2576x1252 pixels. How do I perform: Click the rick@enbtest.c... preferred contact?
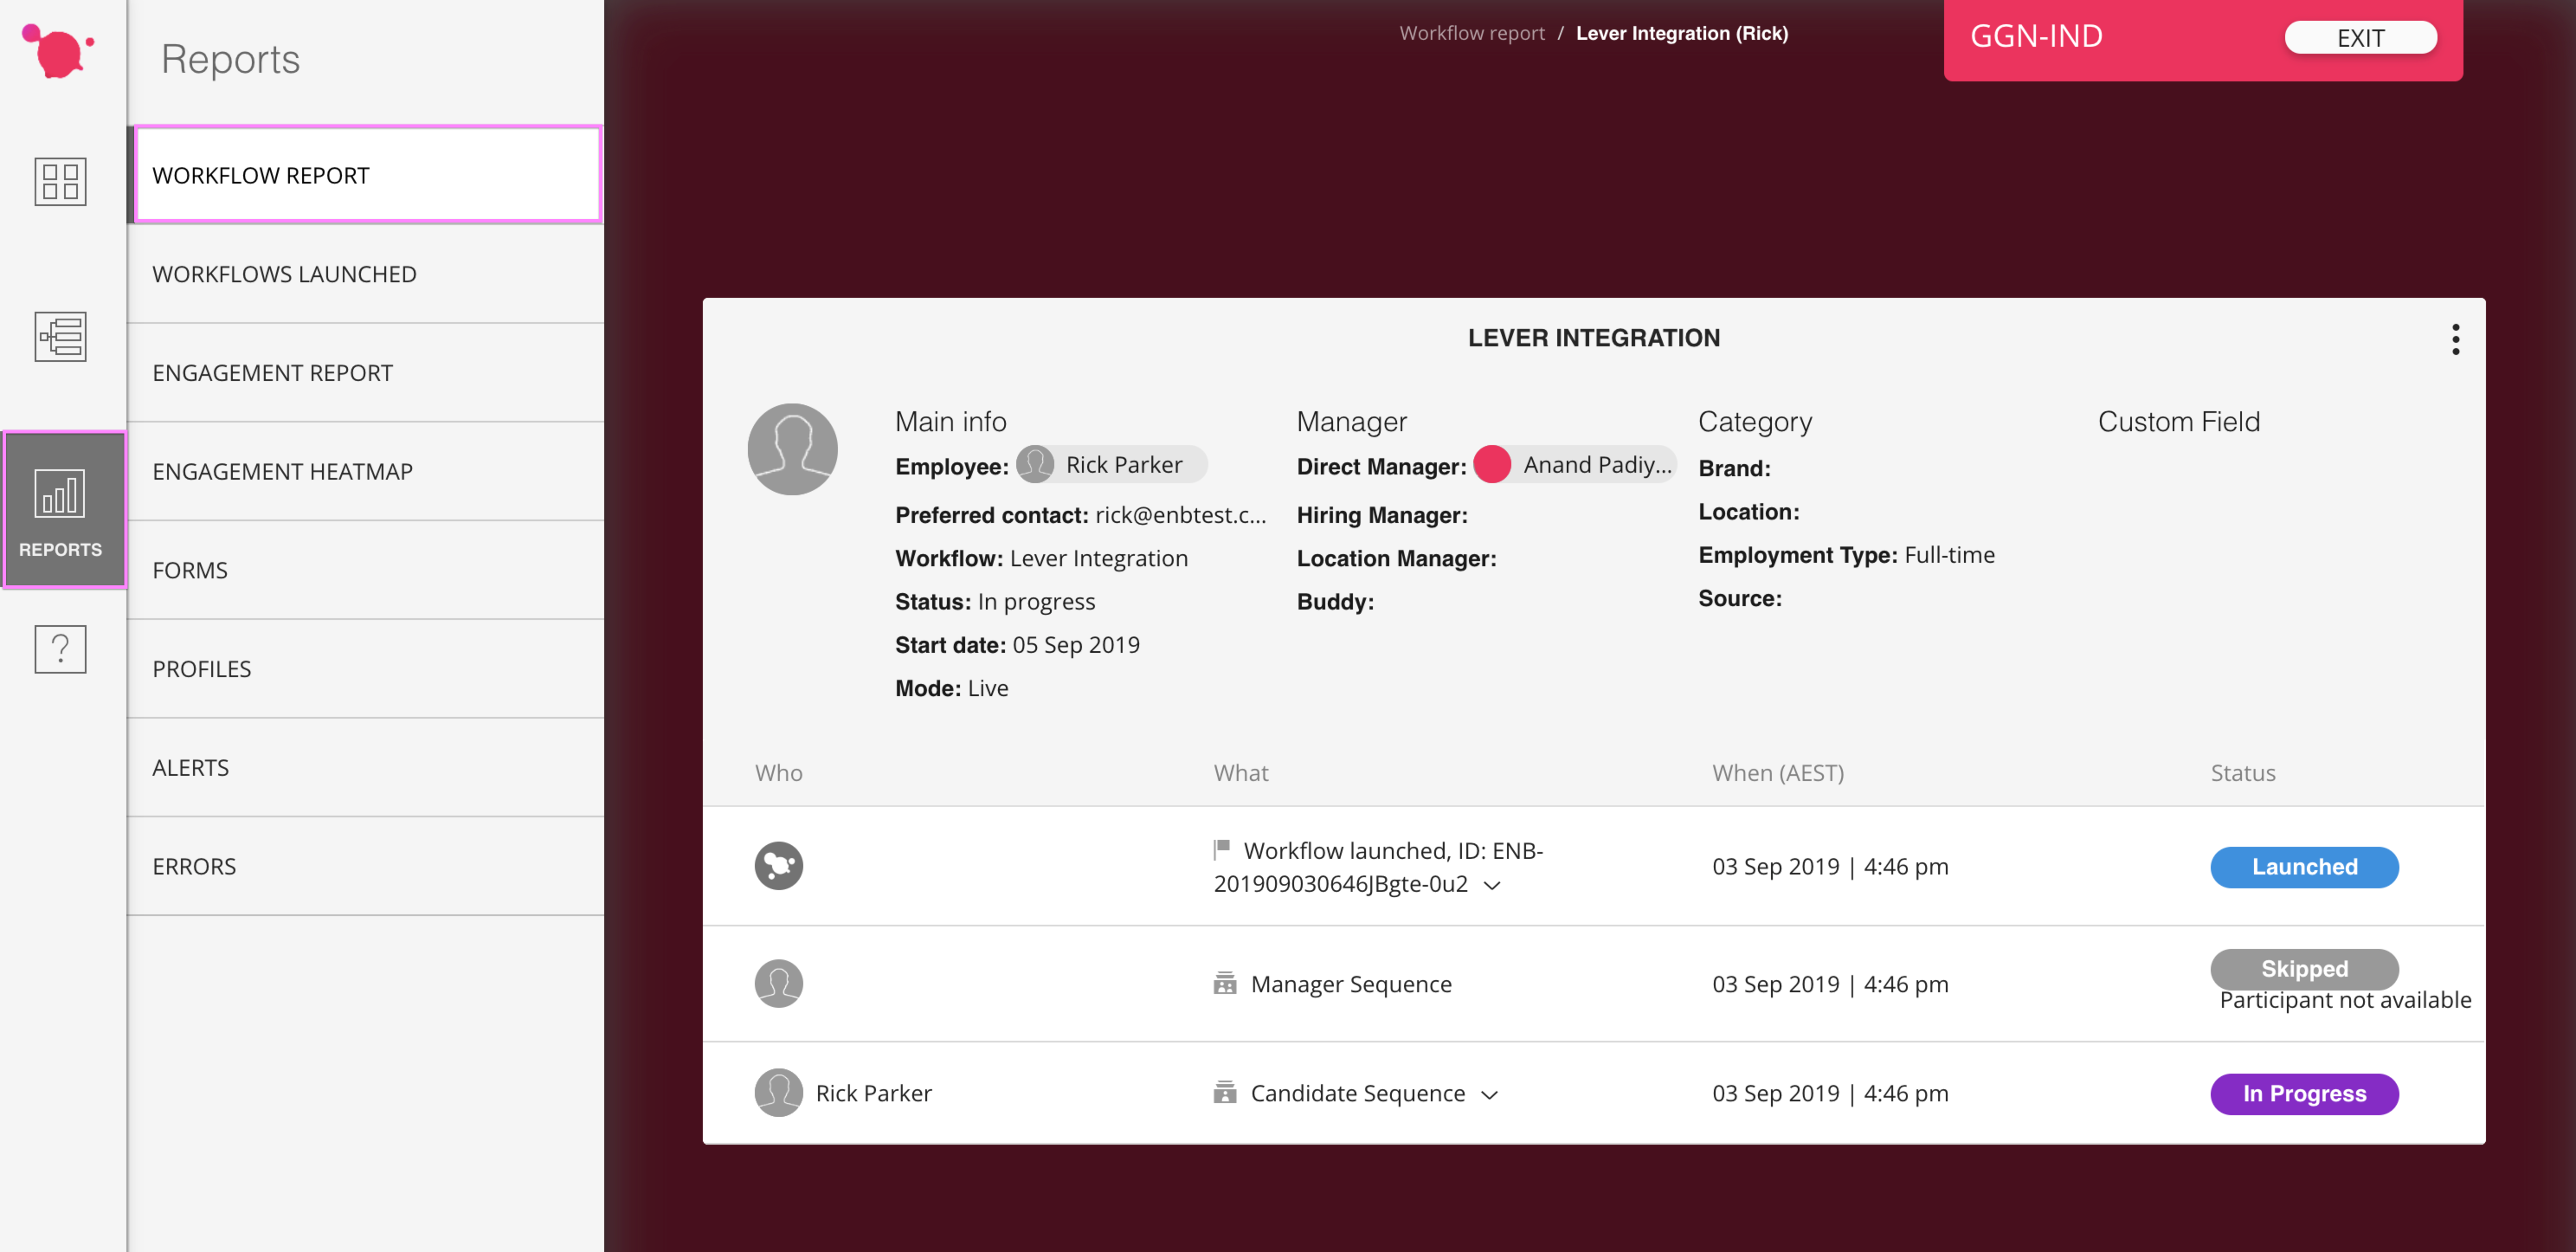pos(1180,515)
